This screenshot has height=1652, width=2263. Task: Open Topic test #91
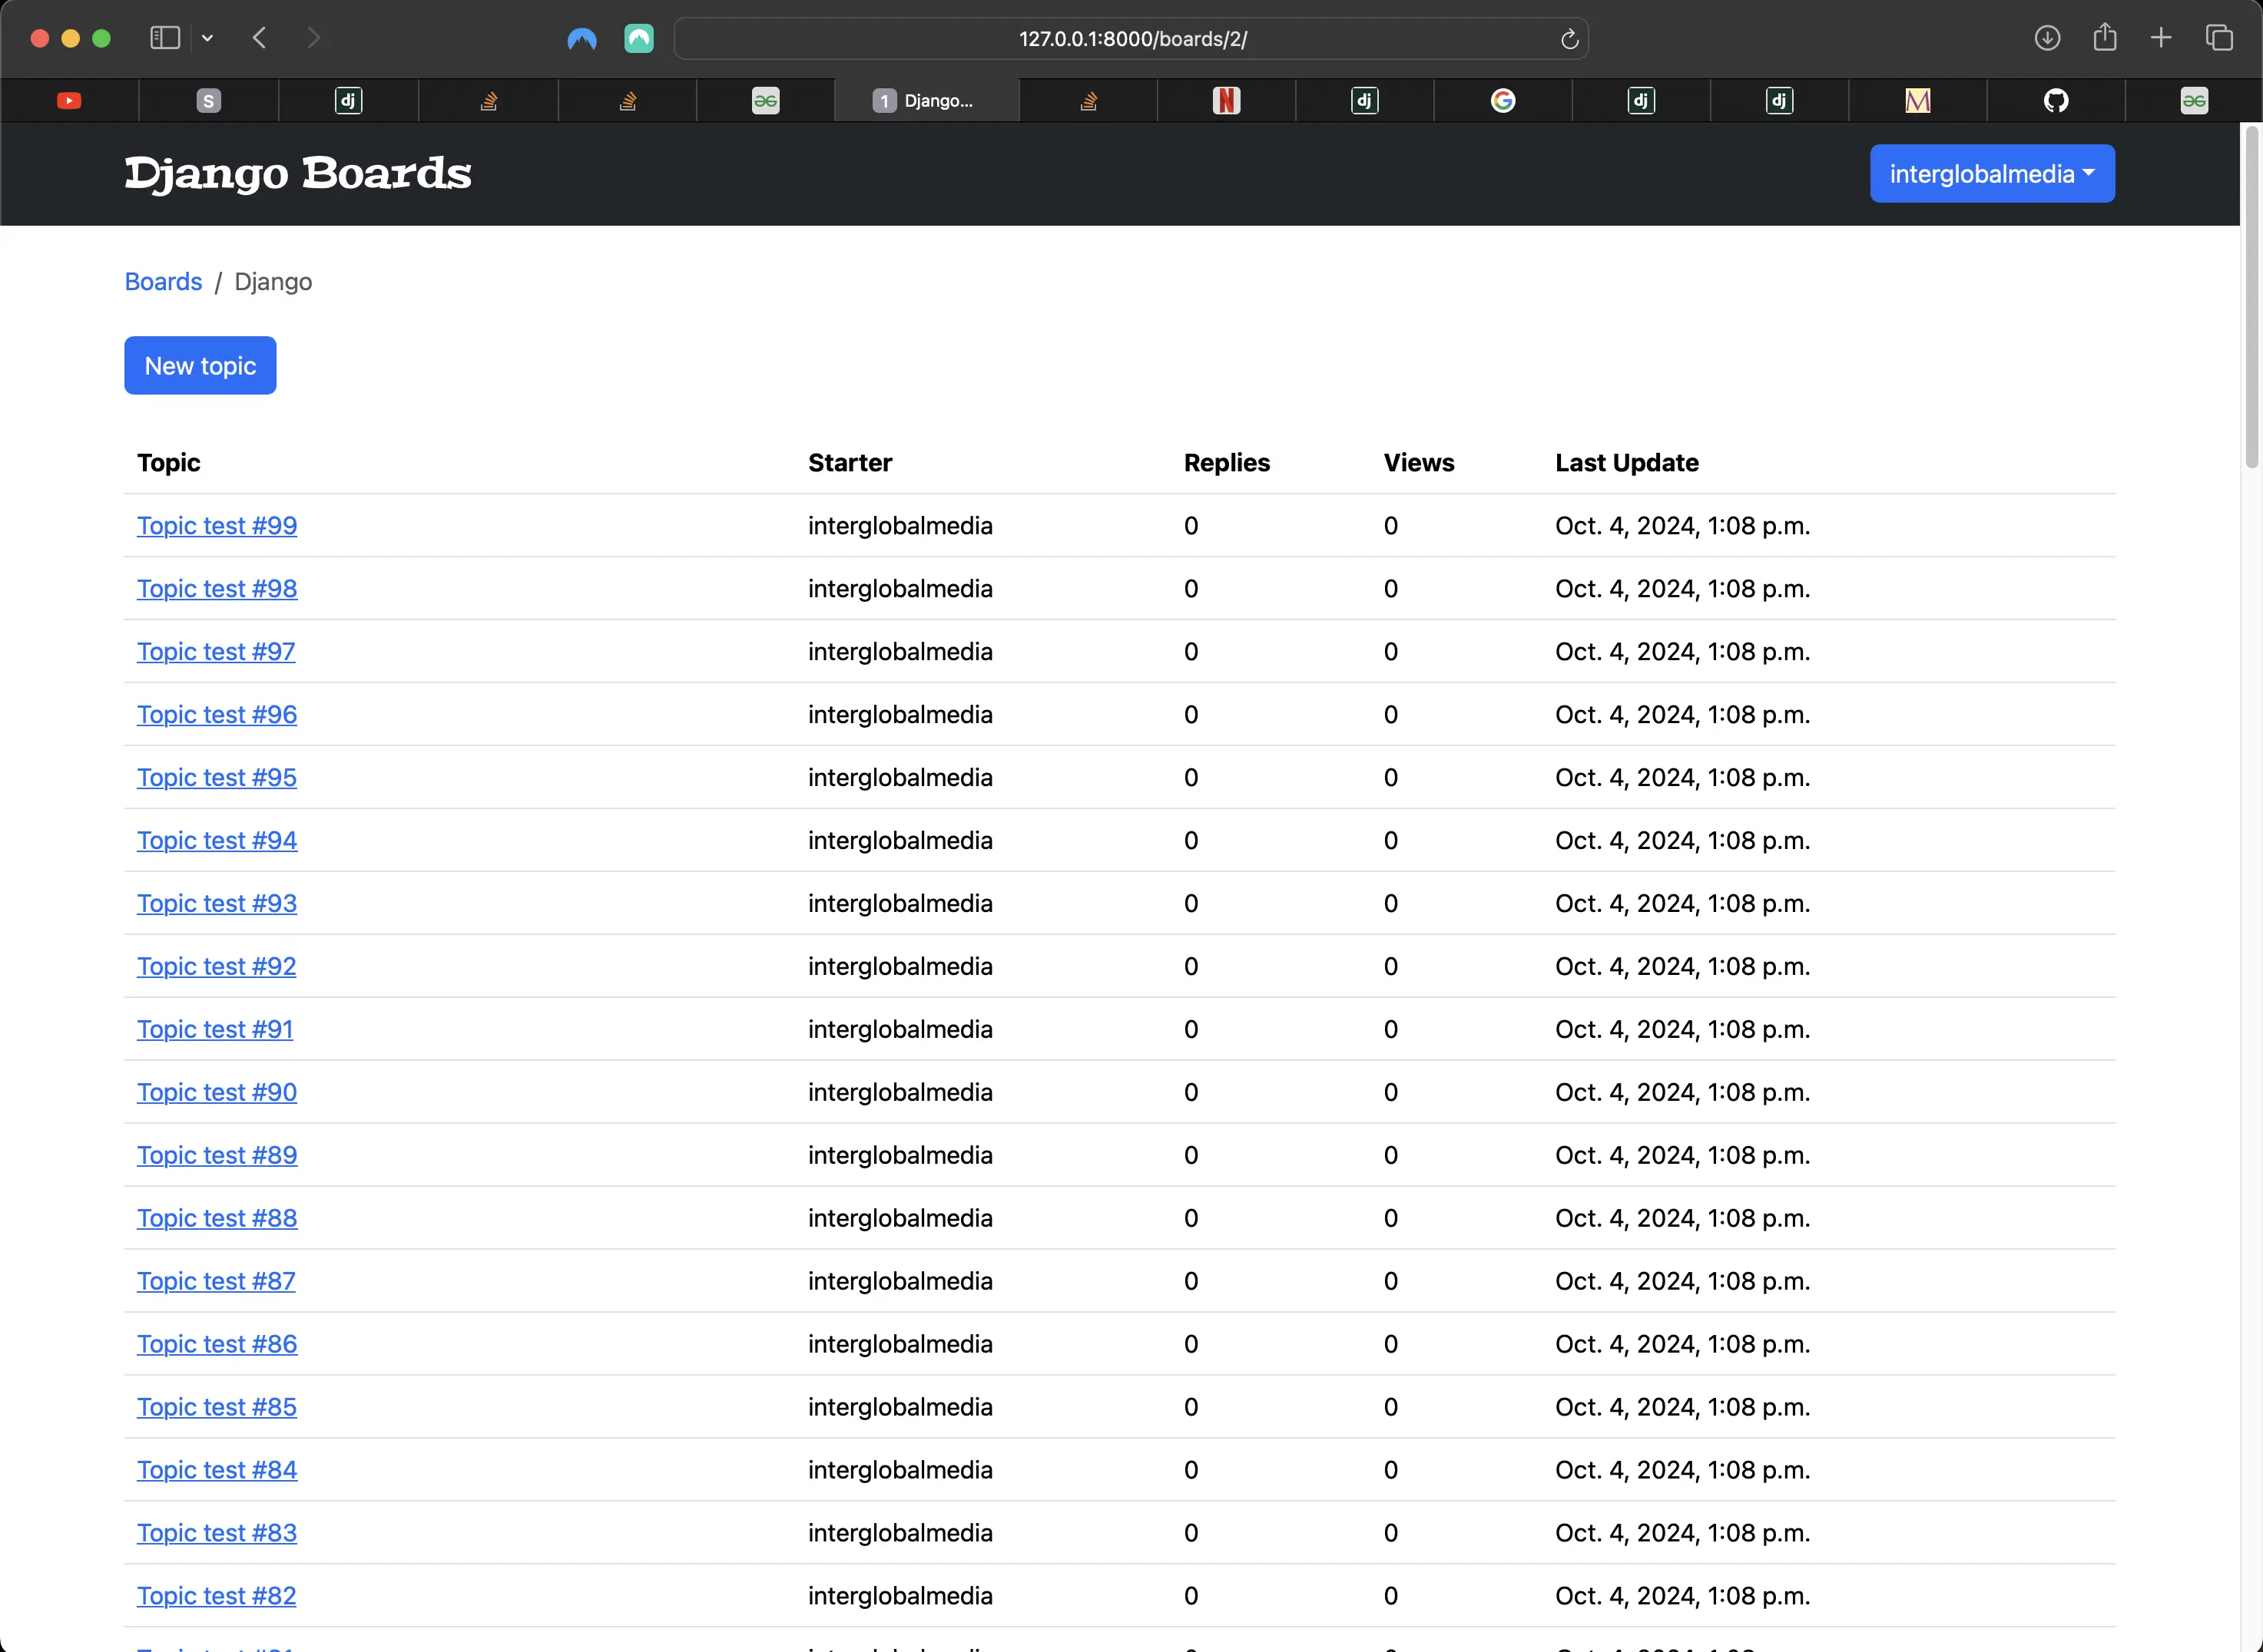[x=215, y=1029]
